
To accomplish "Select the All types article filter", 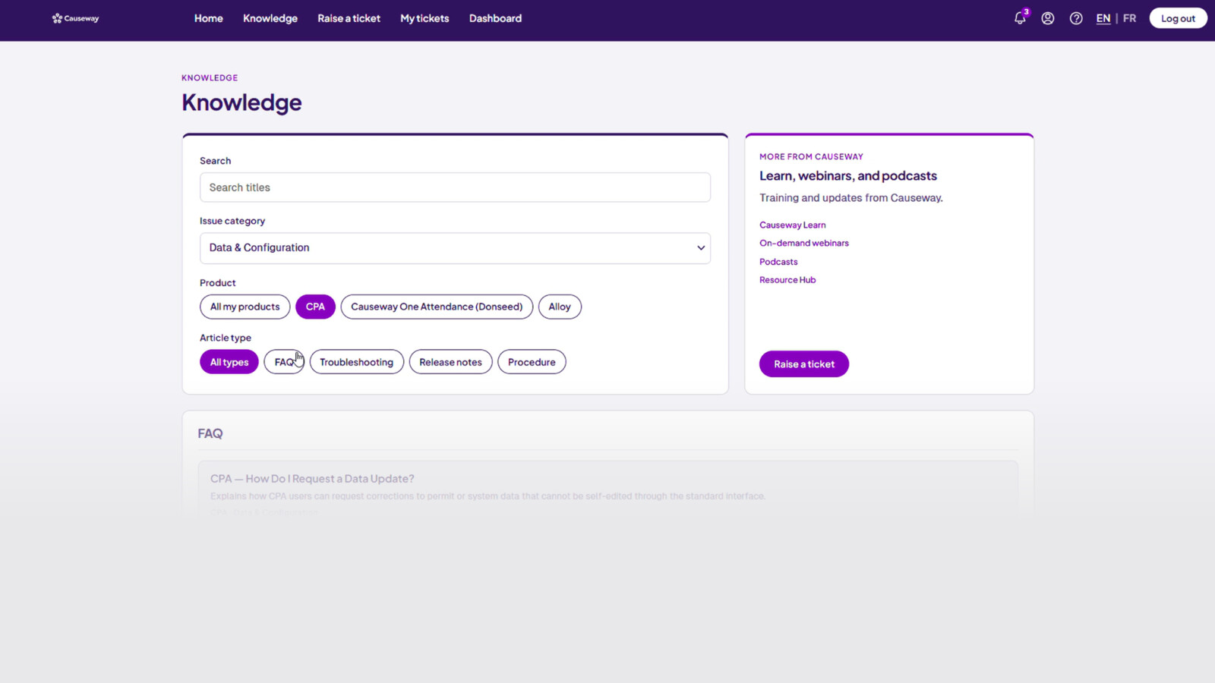I will pyautogui.click(x=229, y=362).
